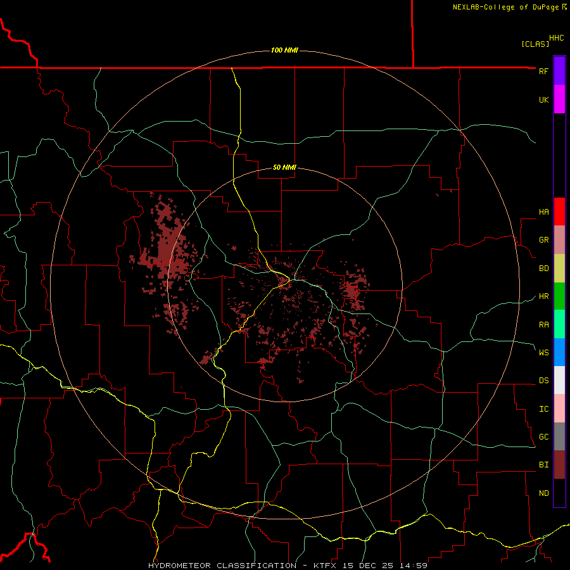Click the HA legend label
Viewport: 570px width, 570px height.
544,212
